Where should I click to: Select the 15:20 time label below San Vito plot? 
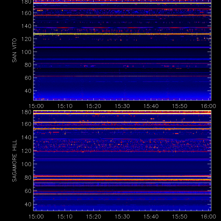tap(94, 106)
